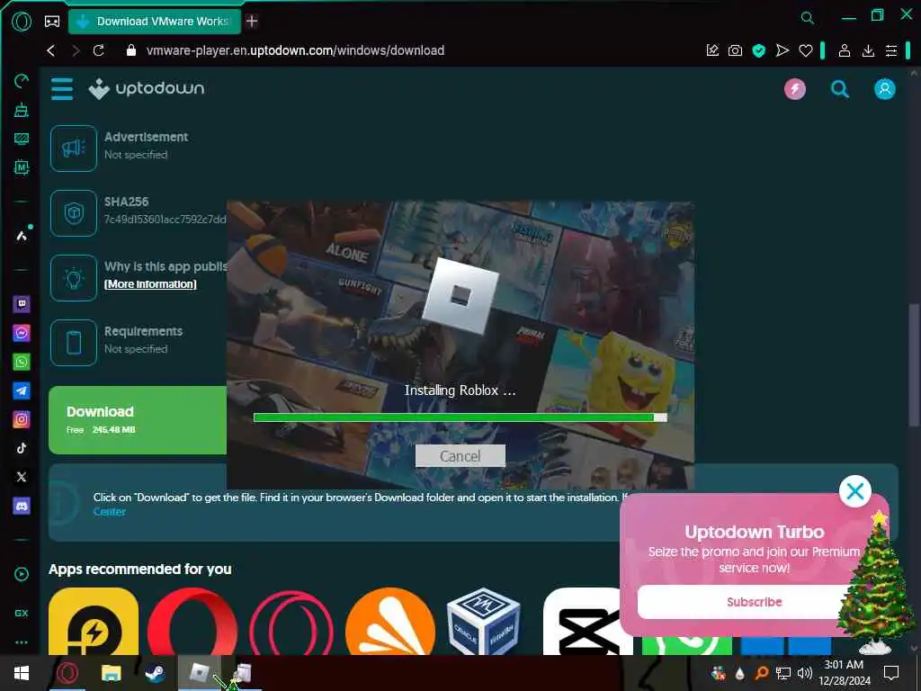This screenshot has height=691, width=921.
Task: Open GX Corner gamepad icon
Action: click(52, 22)
